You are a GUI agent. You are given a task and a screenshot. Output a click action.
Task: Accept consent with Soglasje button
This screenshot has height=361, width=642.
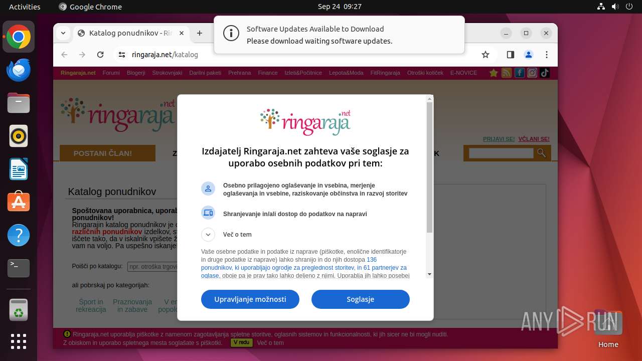pyautogui.click(x=361, y=299)
